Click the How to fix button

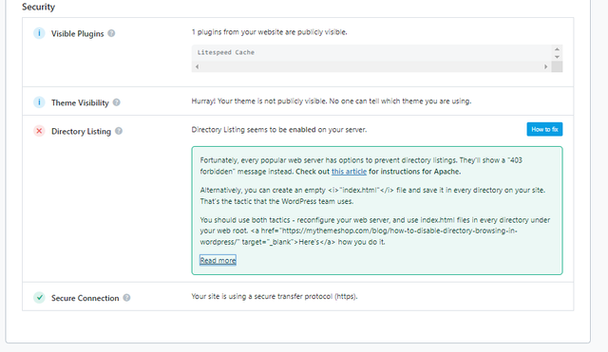(x=544, y=129)
